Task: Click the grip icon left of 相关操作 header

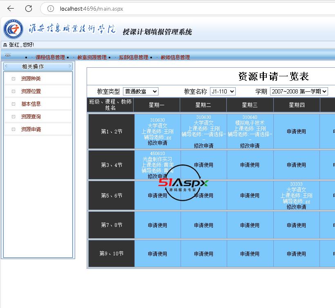Action: click(6, 66)
